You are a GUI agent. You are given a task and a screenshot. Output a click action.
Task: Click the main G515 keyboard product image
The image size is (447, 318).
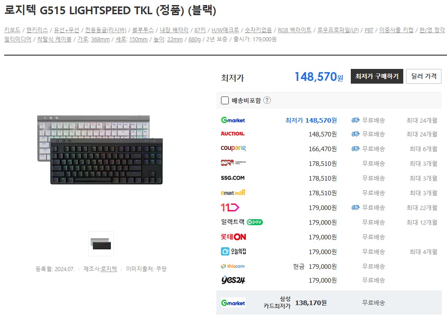point(100,150)
